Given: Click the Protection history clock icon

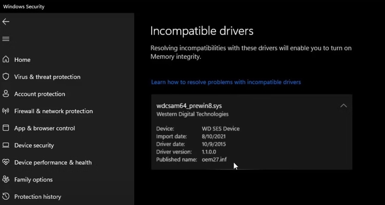Looking at the screenshot, I should point(6,196).
